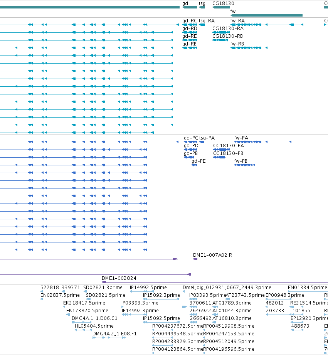Select the CG18130-RA transcript
This screenshot has width=328, height=355.
(x=221, y=32)
